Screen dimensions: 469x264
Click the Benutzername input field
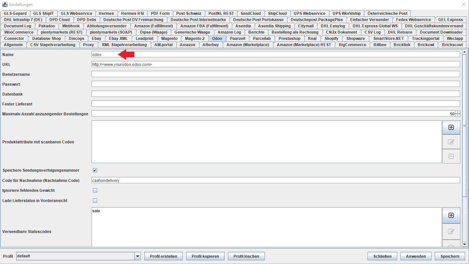tap(276, 74)
